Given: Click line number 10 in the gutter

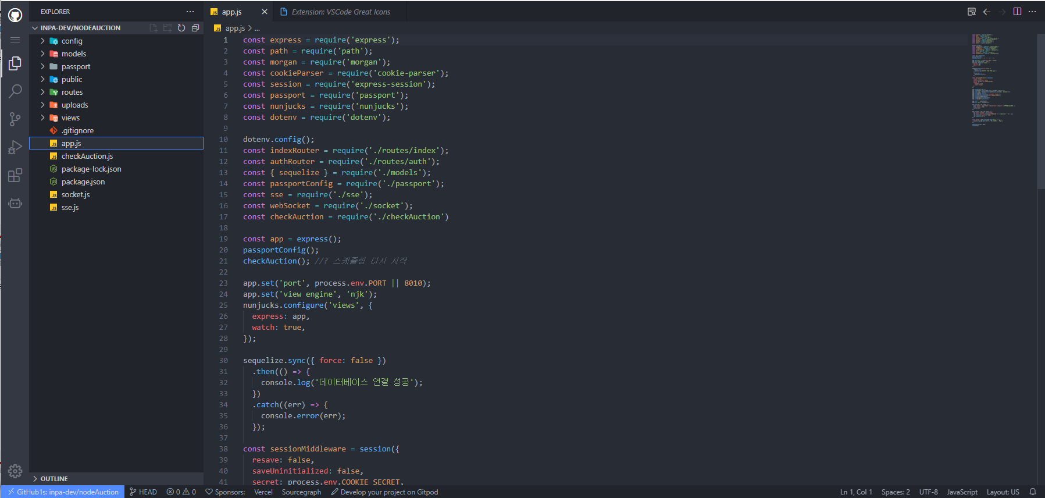Looking at the screenshot, I should [223, 140].
